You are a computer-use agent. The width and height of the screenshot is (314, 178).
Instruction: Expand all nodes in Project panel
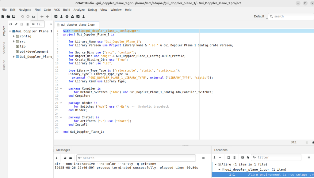(22, 24)
